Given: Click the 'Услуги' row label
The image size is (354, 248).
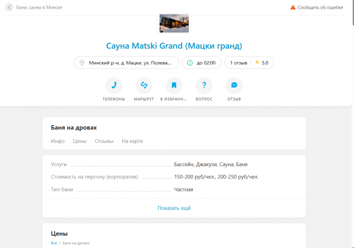Looking at the screenshot, I should coord(59,164).
